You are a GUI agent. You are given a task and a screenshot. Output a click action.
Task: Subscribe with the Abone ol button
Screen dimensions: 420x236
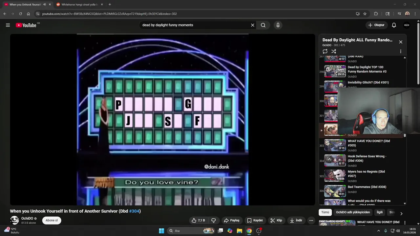(52, 221)
